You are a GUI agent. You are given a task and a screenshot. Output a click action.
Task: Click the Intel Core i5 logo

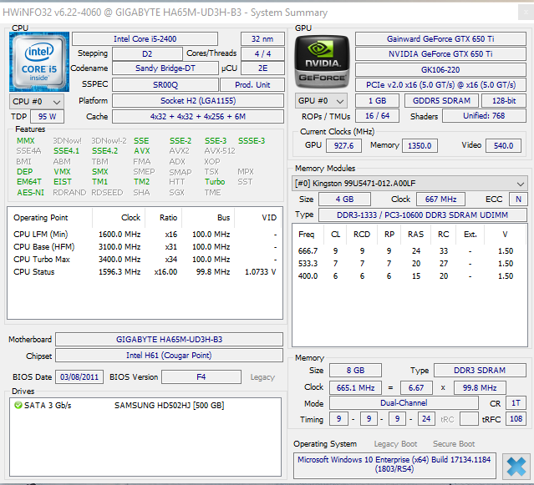tap(39, 62)
